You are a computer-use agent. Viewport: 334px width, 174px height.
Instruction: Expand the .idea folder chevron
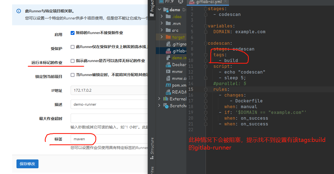(162, 16)
